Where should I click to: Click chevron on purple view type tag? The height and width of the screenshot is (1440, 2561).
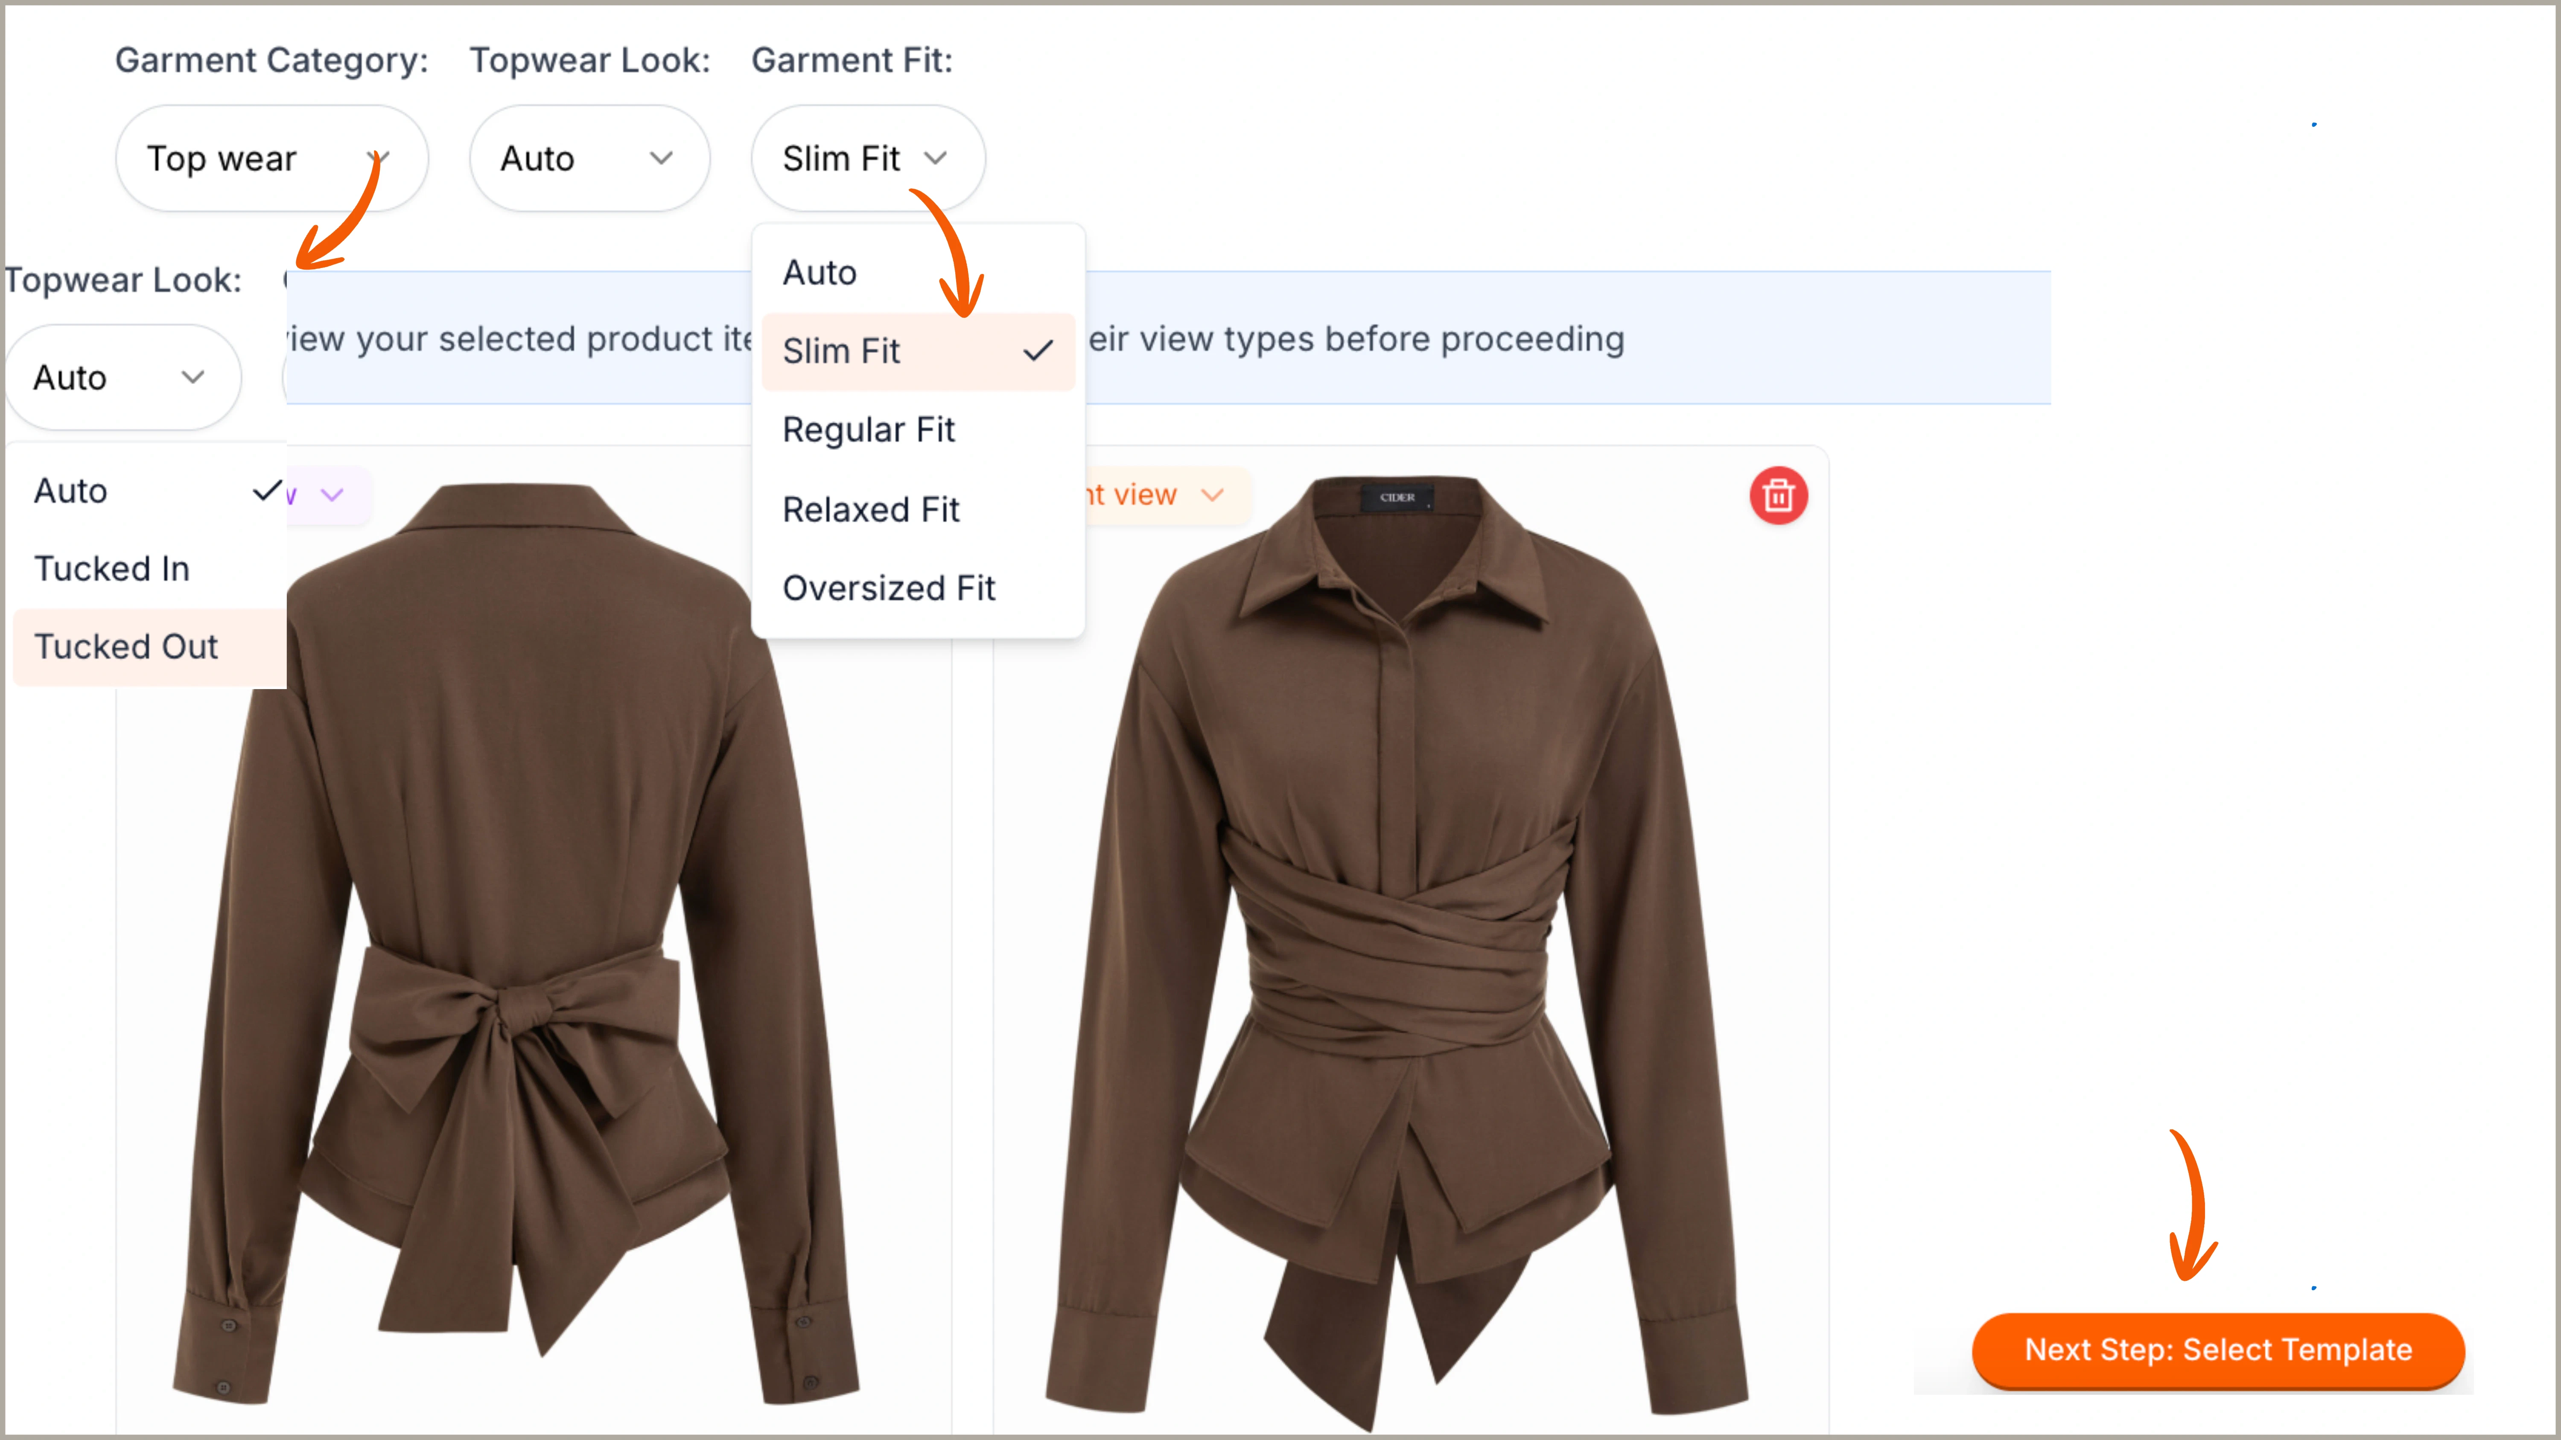[332, 494]
